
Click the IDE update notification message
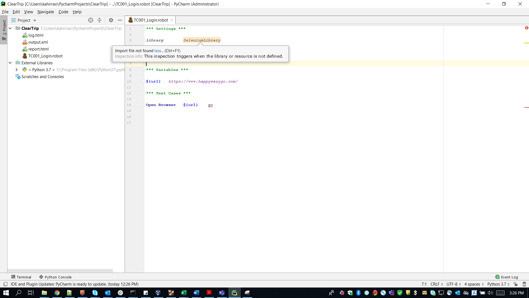click(x=75, y=284)
